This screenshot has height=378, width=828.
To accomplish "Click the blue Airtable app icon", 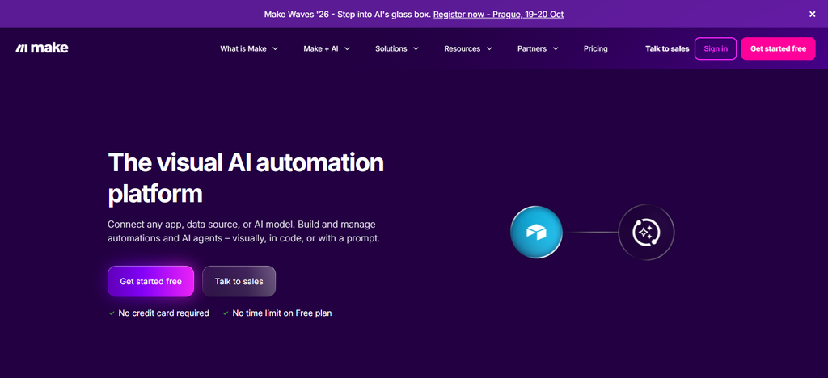I will 536,232.
